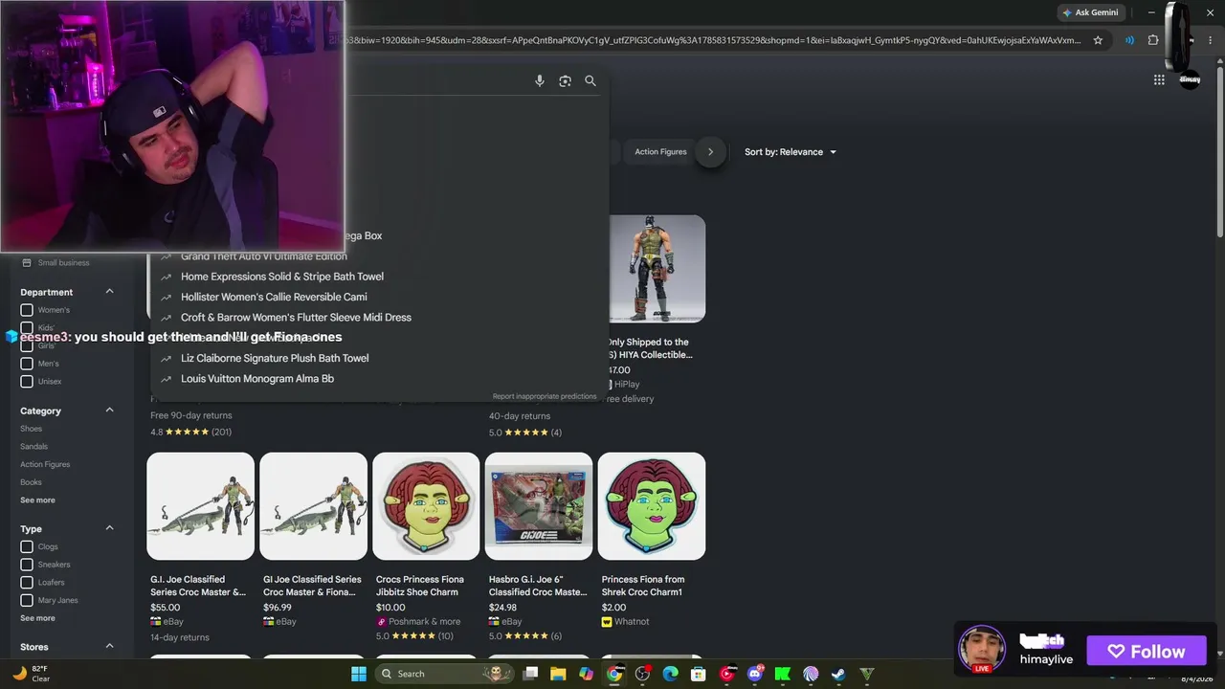Open the Sort by: Relevance dropdown
Viewport: 1225px width, 689px height.
pos(791,152)
